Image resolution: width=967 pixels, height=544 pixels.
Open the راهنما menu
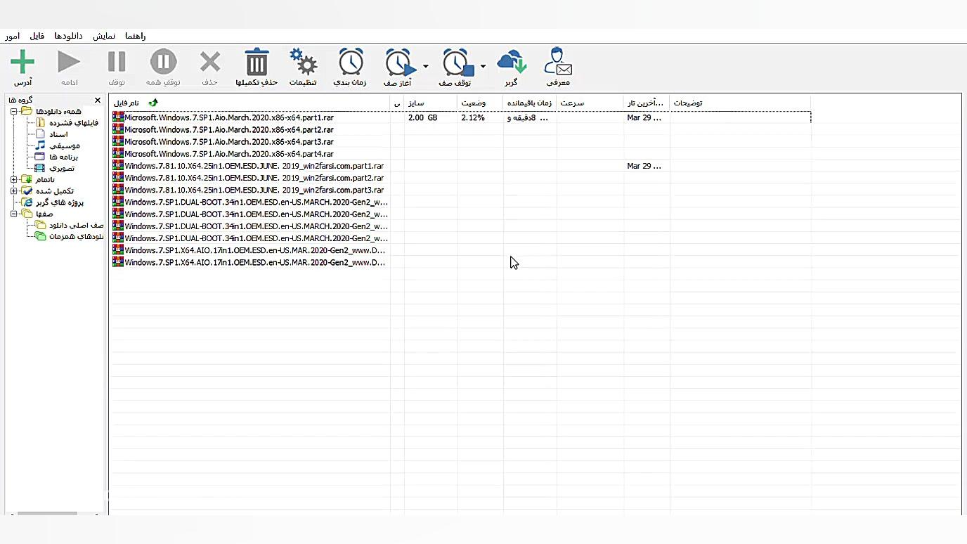tap(136, 36)
